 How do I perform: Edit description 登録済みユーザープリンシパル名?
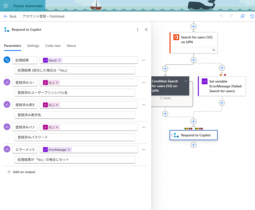(x=75, y=92)
